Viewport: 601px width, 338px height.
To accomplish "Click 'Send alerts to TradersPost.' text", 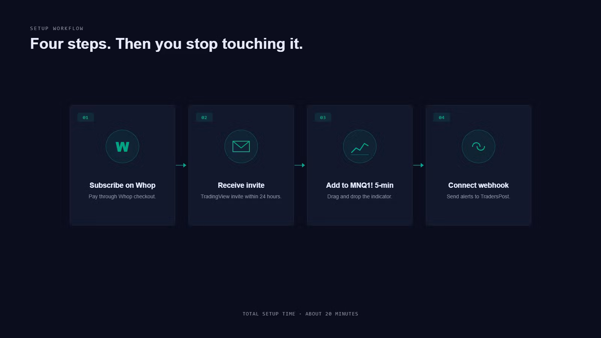I will (479, 196).
